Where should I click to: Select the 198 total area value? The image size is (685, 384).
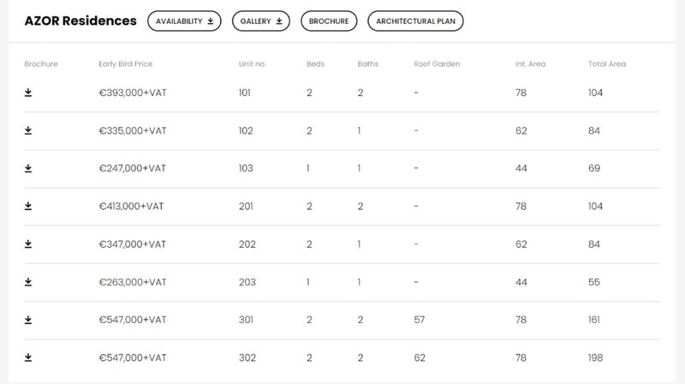pos(595,357)
